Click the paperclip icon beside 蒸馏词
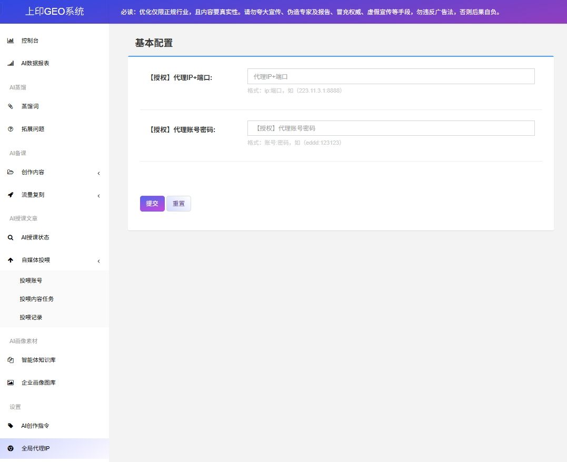 (11, 106)
